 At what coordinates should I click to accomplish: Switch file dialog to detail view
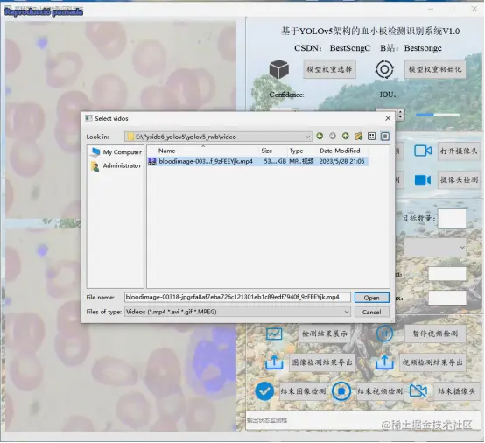[385, 136]
